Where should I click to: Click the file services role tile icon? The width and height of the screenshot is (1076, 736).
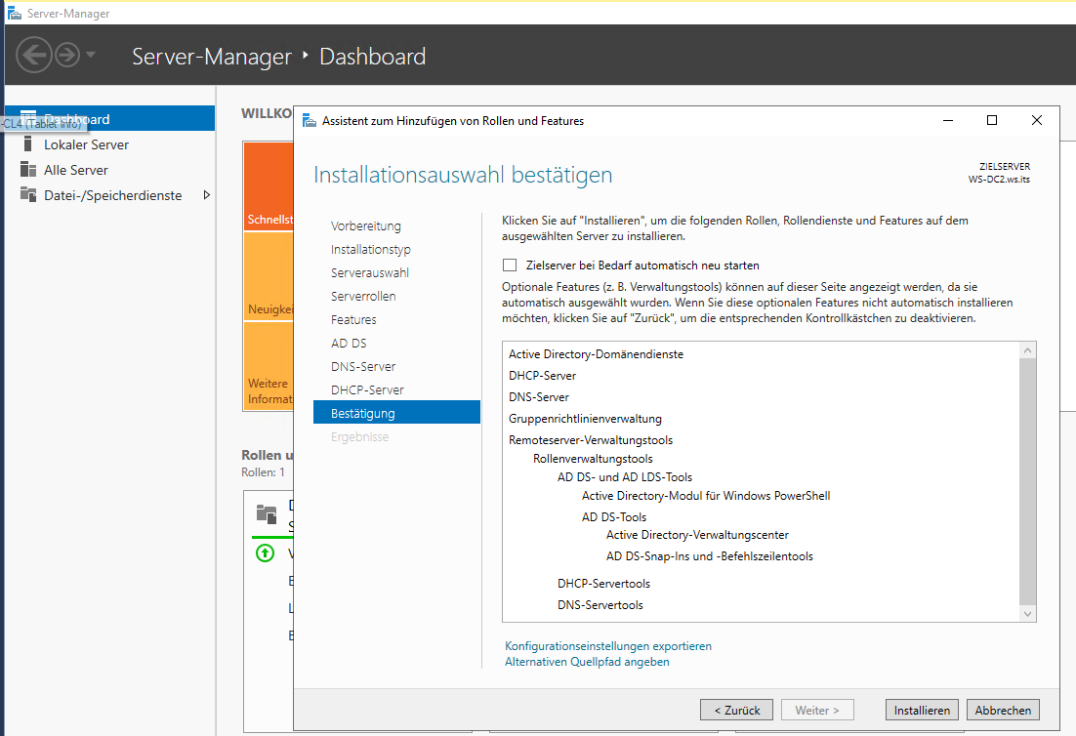click(267, 513)
